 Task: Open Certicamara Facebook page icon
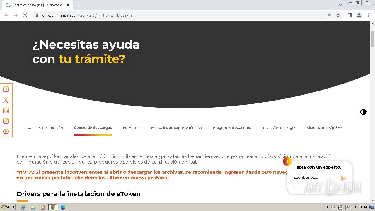click(x=6, y=89)
